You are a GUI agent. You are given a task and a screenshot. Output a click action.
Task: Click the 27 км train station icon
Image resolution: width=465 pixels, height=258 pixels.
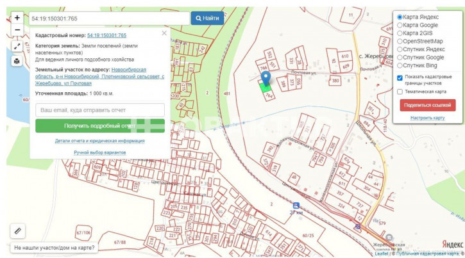coord(296,206)
